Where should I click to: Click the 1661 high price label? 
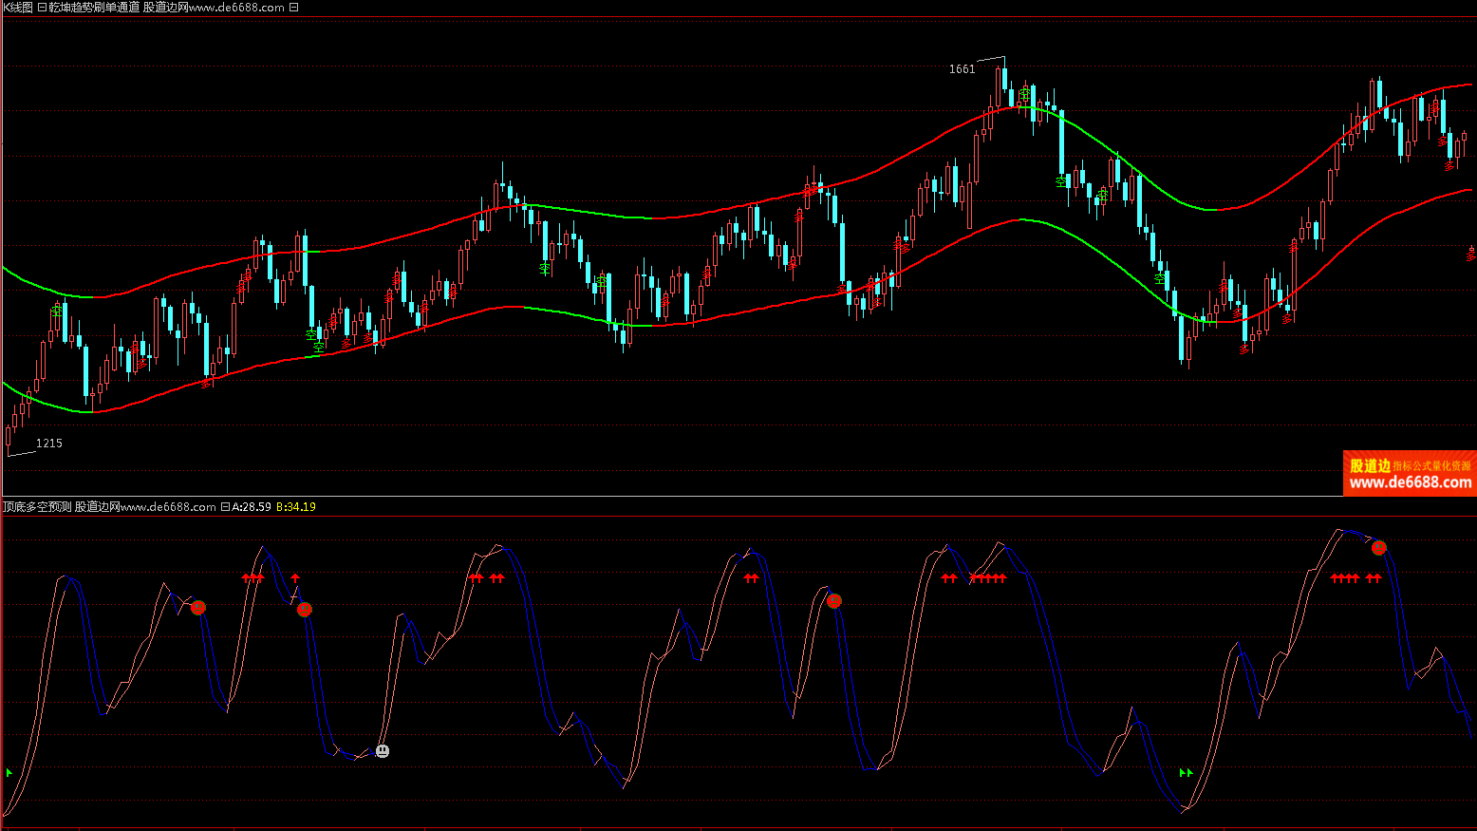pyautogui.click(x=962, y=69)
